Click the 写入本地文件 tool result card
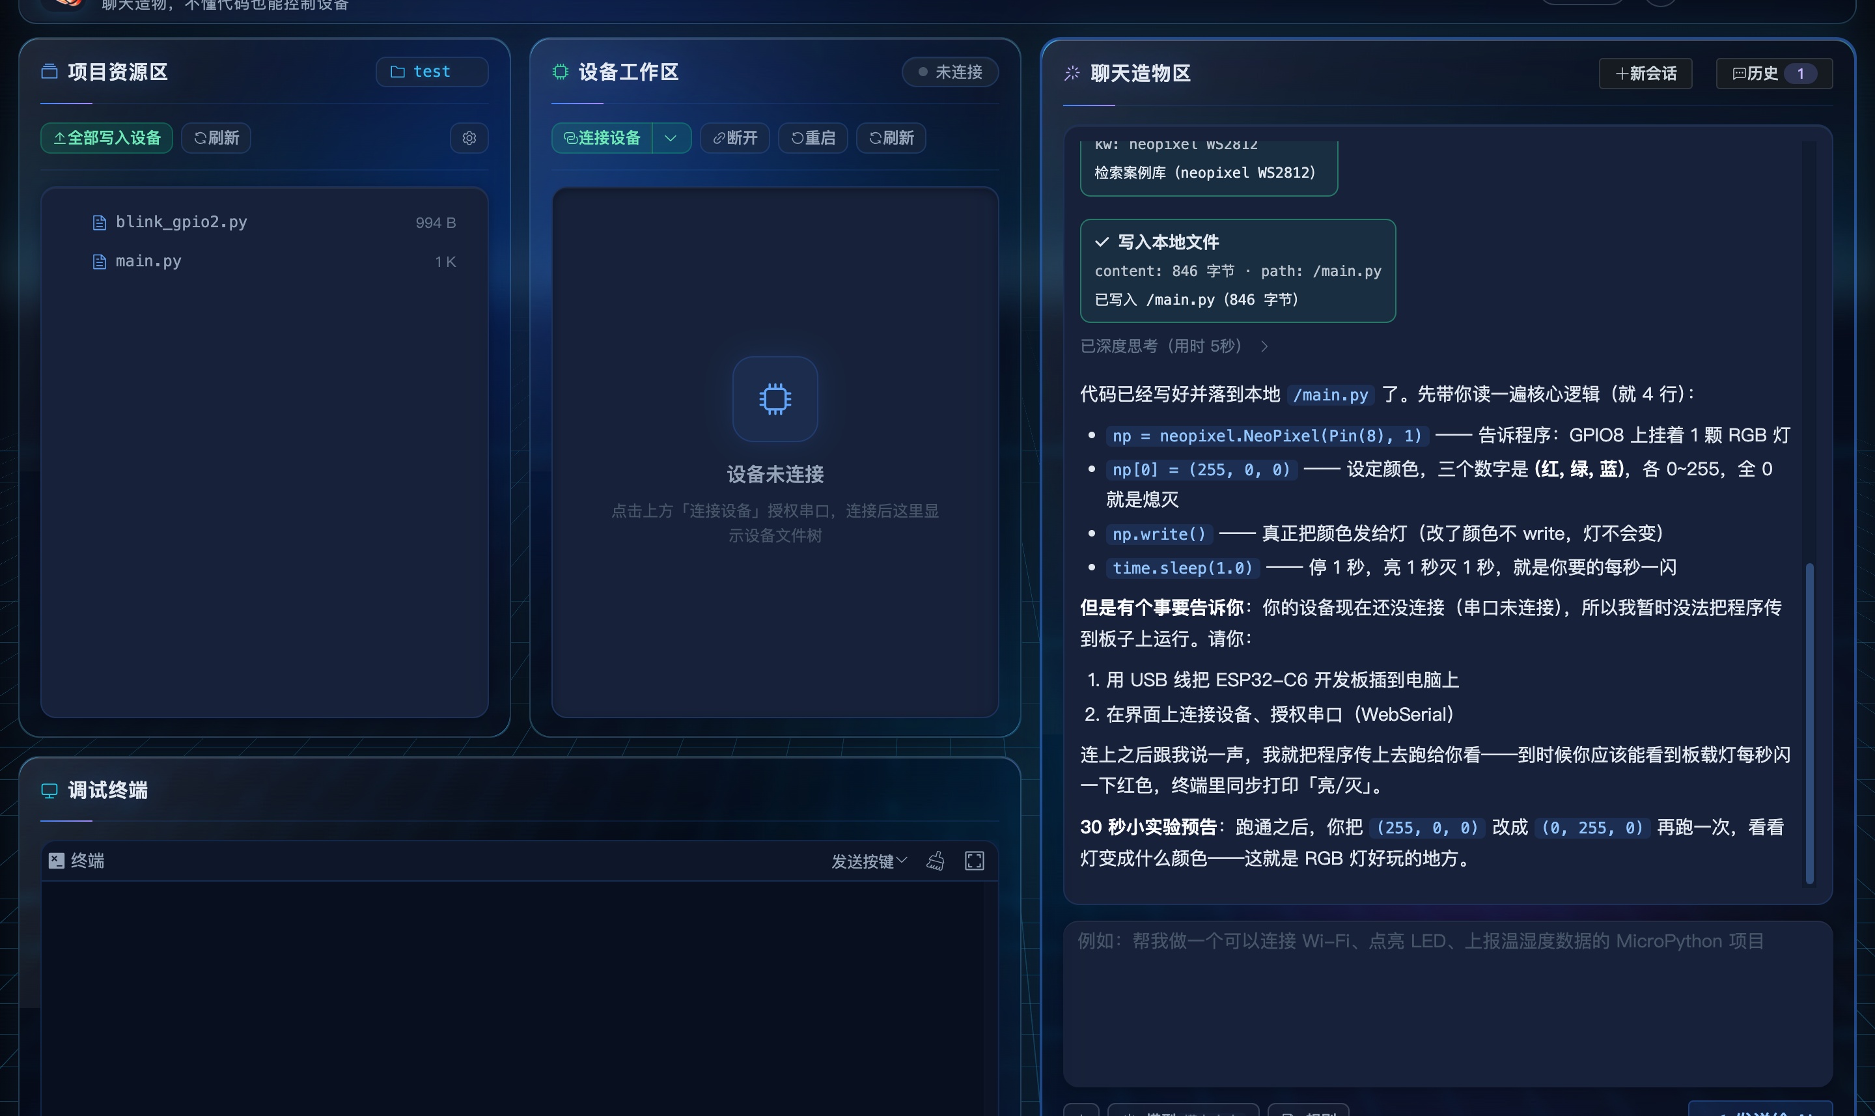Image resolution: width=1875 pixels, height=1116 pixels. 1238,271
